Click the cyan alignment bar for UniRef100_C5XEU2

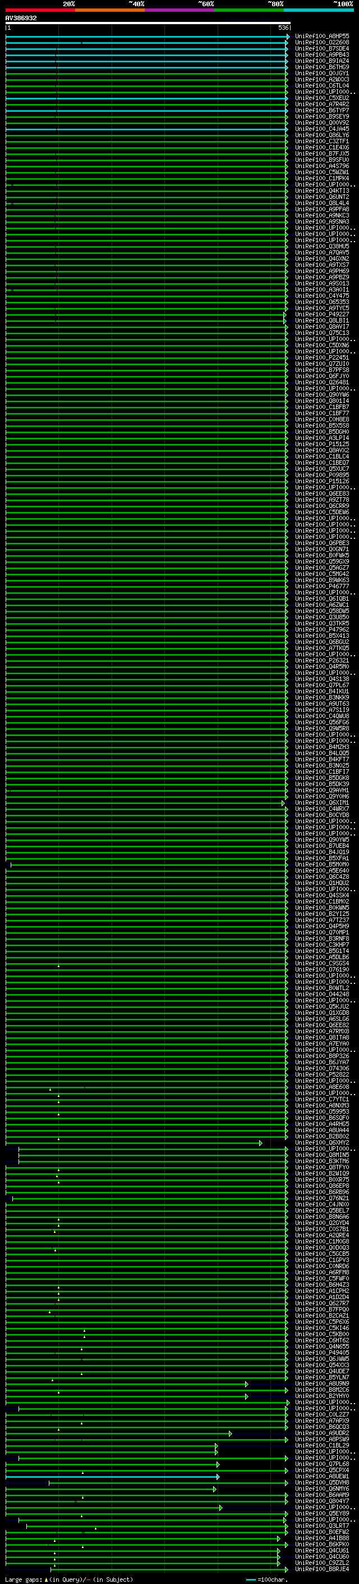[x=146, y=98]
